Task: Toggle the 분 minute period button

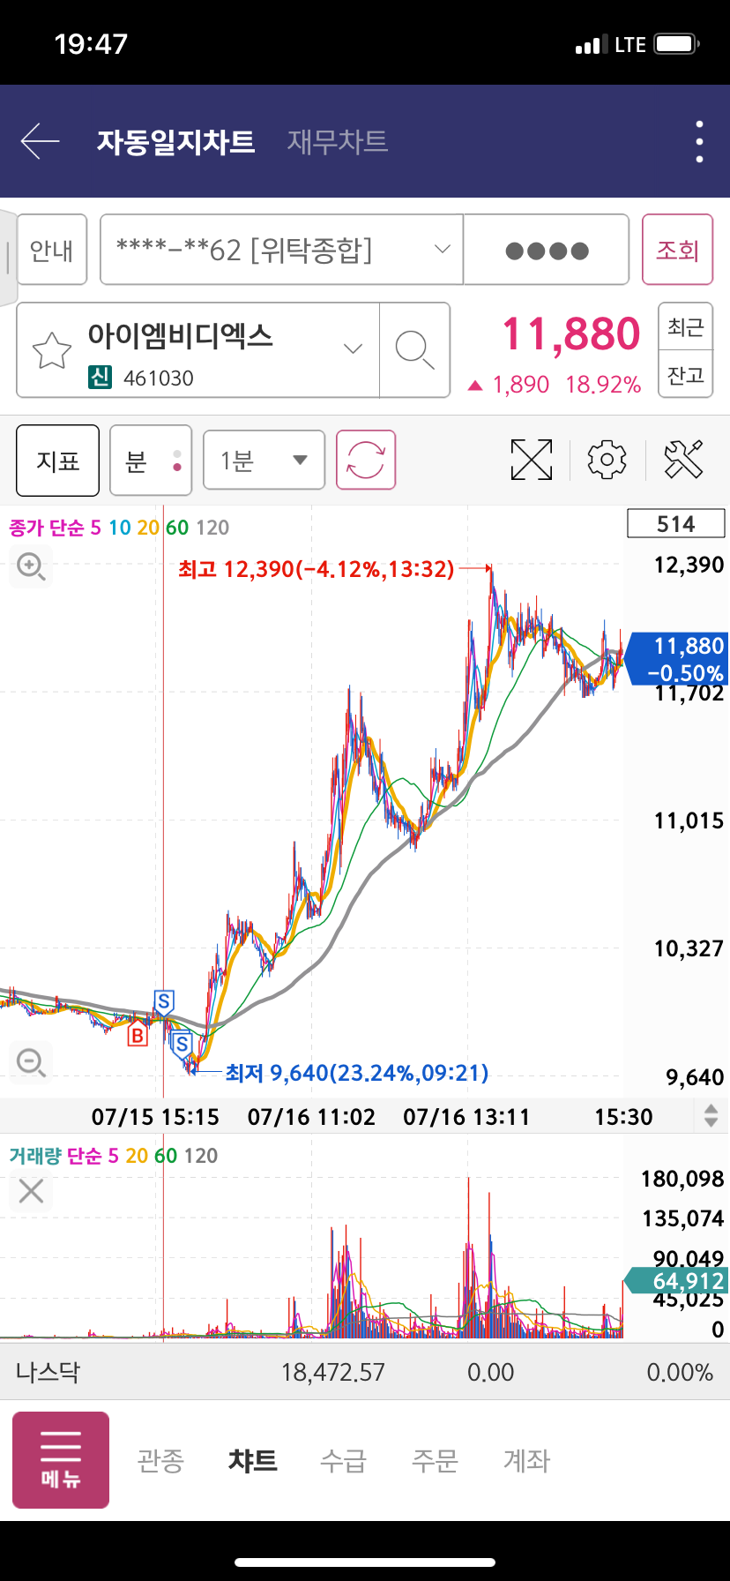Action: [152, 461]
